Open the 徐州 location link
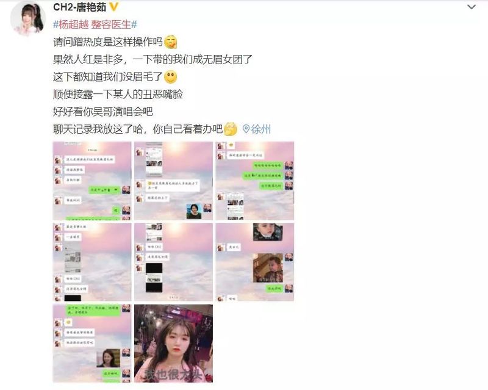 257,129
